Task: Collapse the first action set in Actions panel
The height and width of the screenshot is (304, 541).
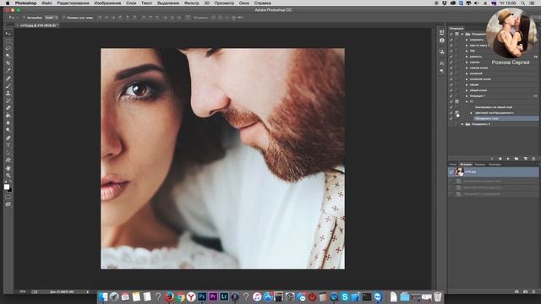Action: (x=462, y=34)
